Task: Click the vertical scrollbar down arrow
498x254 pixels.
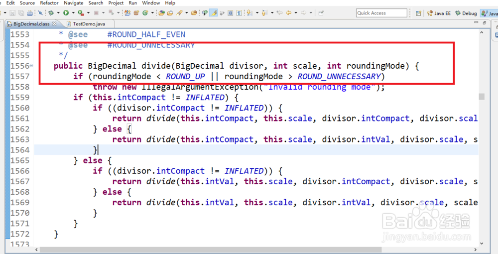Action: [x=482, y=244]
